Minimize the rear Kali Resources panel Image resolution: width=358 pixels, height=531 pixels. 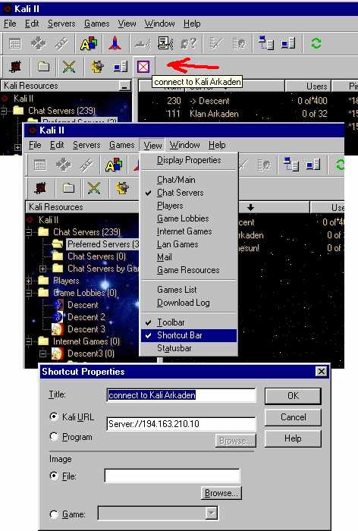click(125, 86)
